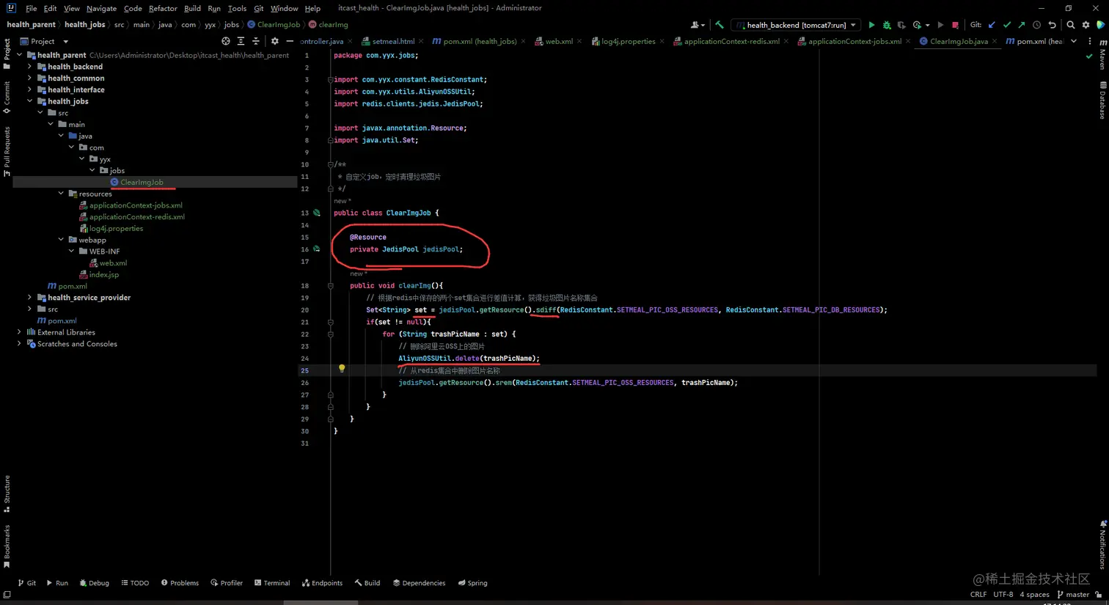
Task: Hide the Project tool window
Action: coord(290,41)
